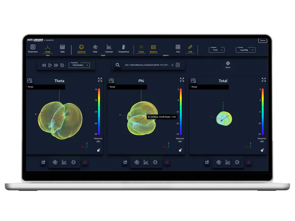Click the Total color scale bar
The width and height of the screenshot is (295, 221).
(x=263, y=112)
